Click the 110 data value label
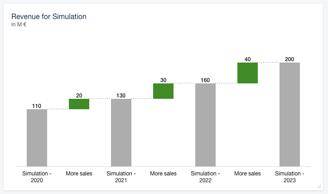328x194 pixels. 37,106
